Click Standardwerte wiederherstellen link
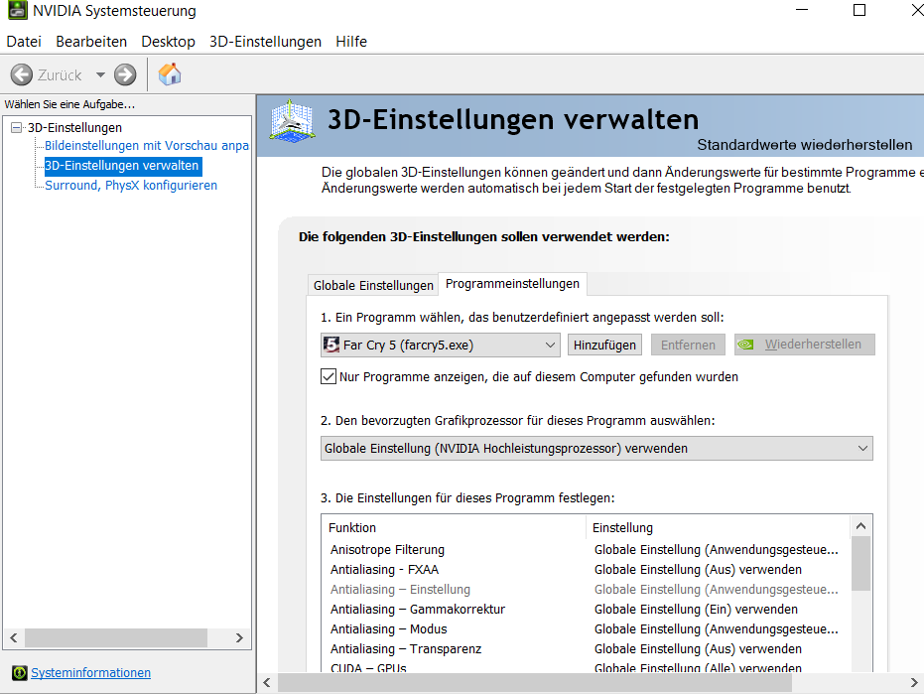The width and height of the screenshot is (924, 694). [804, 145]
